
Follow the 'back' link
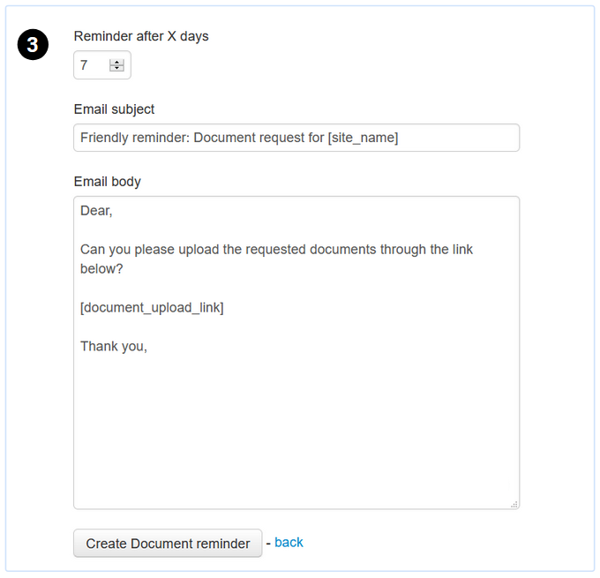[289, 543]
